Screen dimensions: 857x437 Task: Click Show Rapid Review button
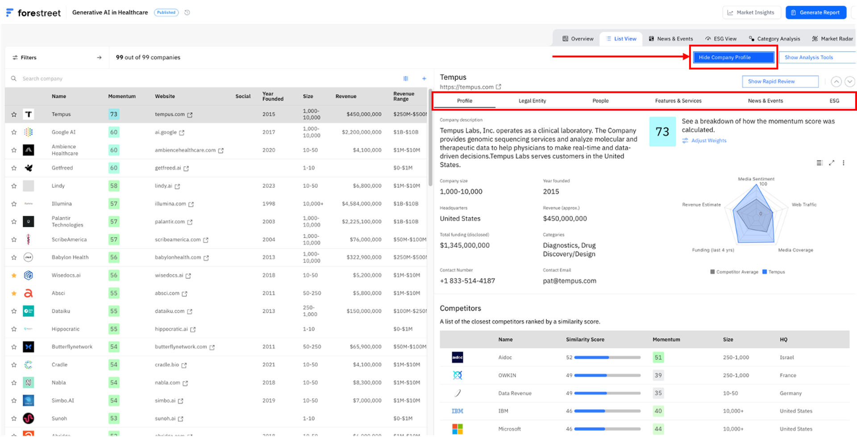780,82
